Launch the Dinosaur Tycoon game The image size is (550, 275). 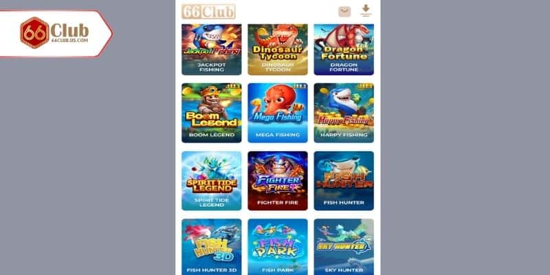coord(278,49)
